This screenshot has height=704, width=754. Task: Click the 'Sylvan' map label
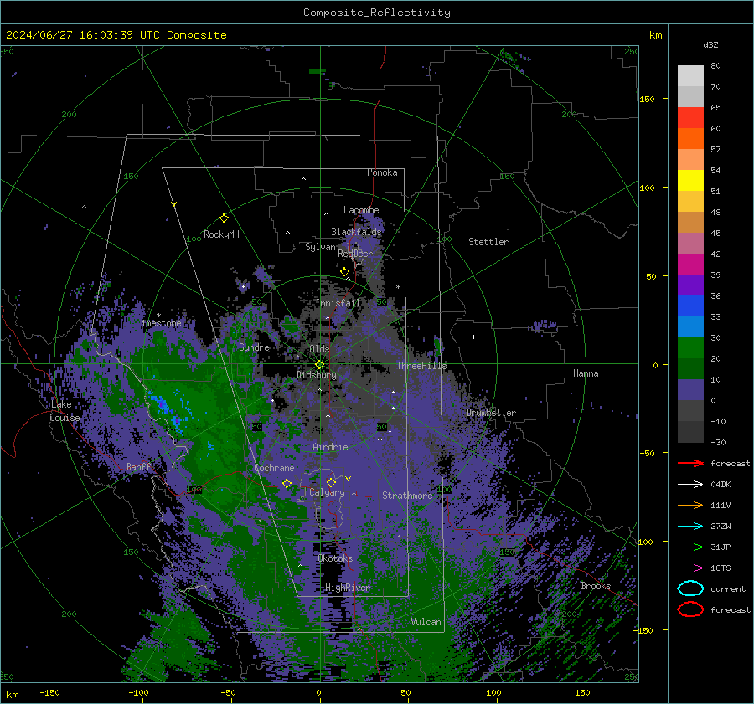coord(320,247)
